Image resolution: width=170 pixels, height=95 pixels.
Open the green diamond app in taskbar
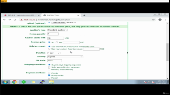click(24, 82)
